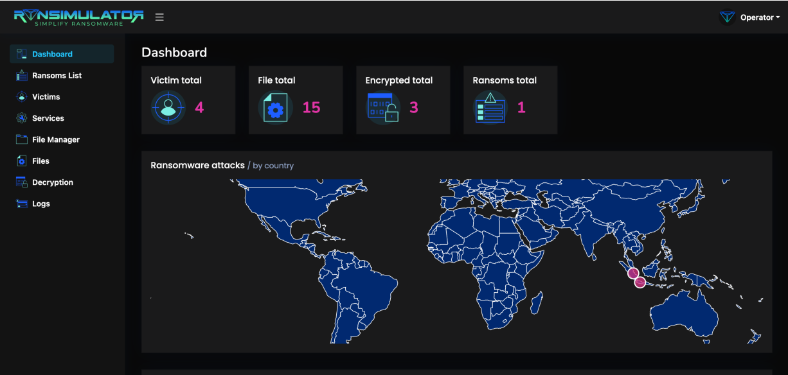Click the Ransoms total warning-note icon
The width and height of the screenshot is (788, 375).
pyautogui.click(x=490, y=107)
